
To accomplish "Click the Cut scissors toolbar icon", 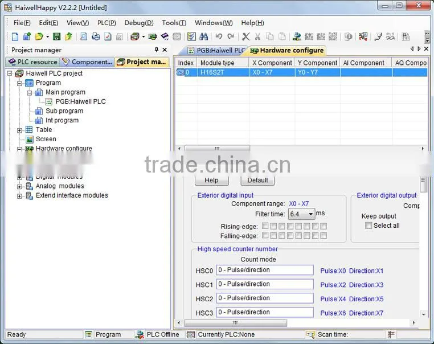I will tap(257, 36).
